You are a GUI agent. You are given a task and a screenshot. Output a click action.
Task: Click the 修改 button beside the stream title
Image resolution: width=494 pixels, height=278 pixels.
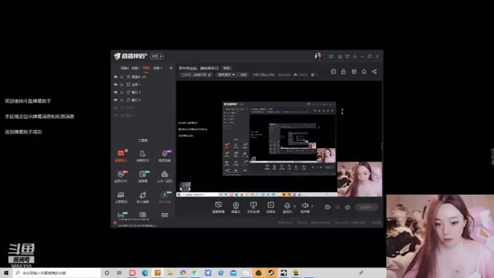coord(227,68)
